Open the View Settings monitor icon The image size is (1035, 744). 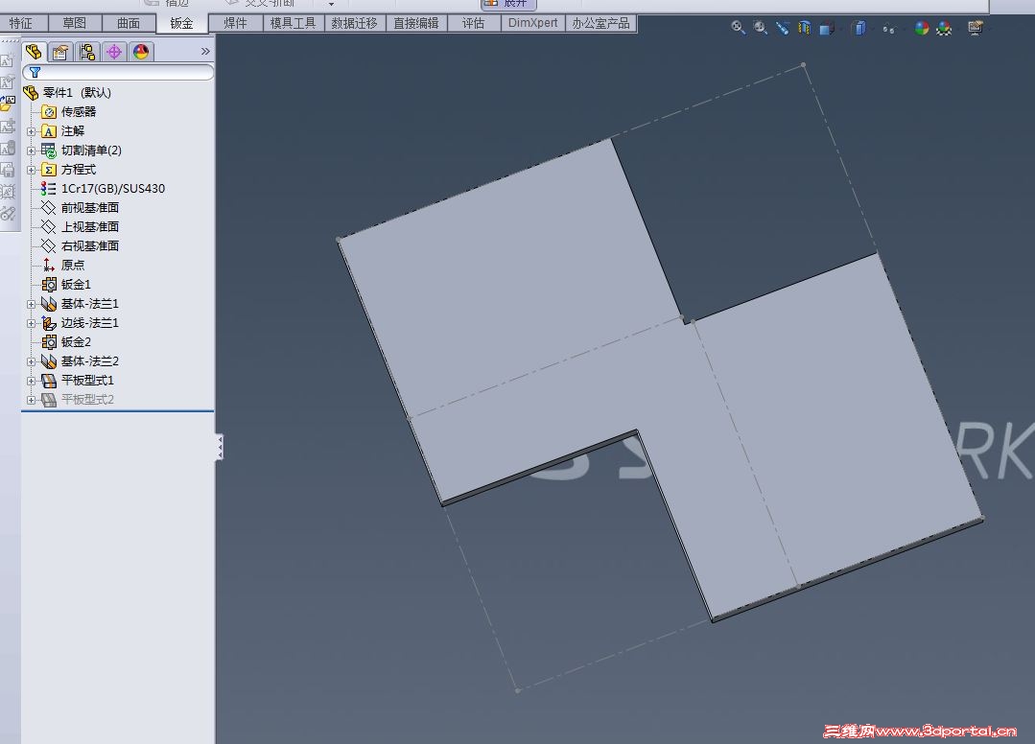[x=976, y=28]
